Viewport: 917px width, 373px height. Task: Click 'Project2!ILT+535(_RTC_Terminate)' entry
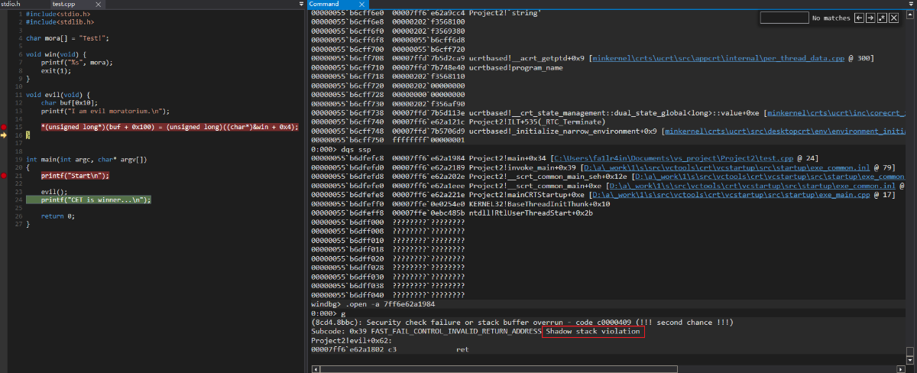tap(537, 122)
